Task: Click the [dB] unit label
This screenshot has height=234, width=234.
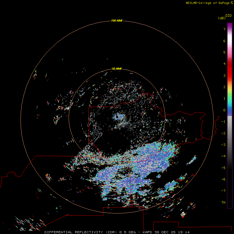Action: (222, 18)
